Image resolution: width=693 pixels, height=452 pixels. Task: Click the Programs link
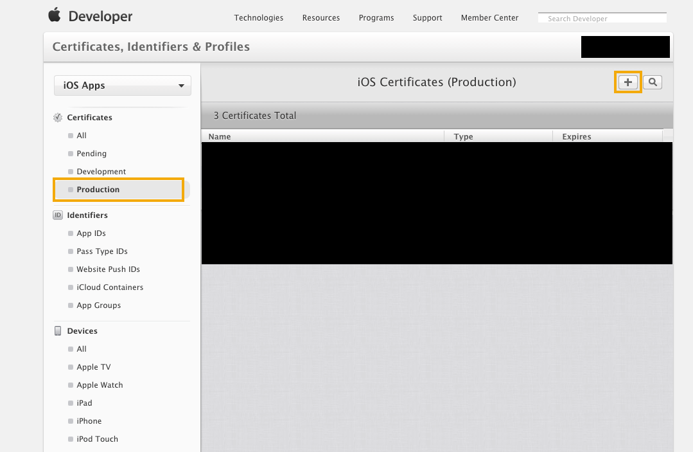tap(376, 18)
